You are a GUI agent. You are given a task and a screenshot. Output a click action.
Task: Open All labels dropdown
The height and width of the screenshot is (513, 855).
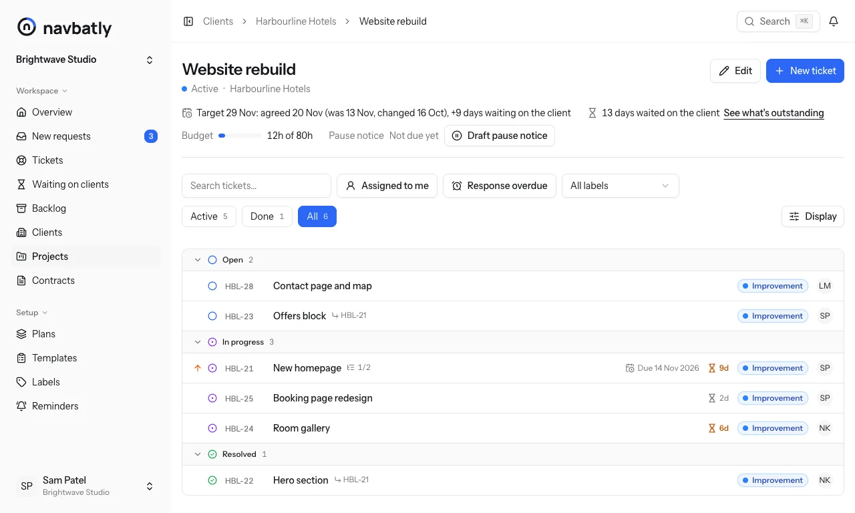(620, 186)
